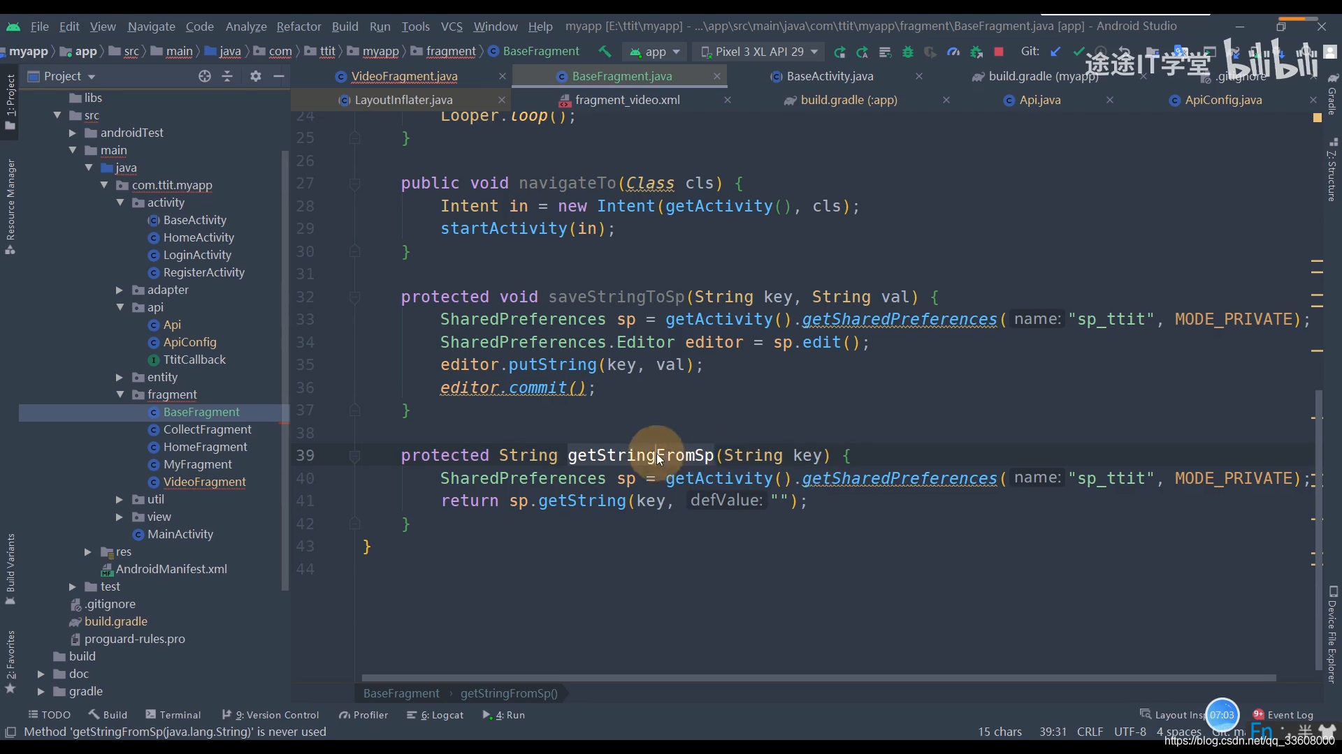
Task: Click the Git Commit checkmark icon
Action: 1078,52
